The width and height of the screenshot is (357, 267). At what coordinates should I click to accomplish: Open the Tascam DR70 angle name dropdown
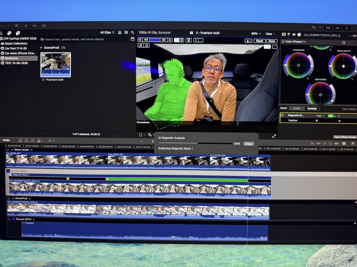pyautogui.click(x=25, y=219)
